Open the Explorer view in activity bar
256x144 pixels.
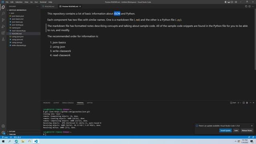pyautogui.click(x=3, y=7)
